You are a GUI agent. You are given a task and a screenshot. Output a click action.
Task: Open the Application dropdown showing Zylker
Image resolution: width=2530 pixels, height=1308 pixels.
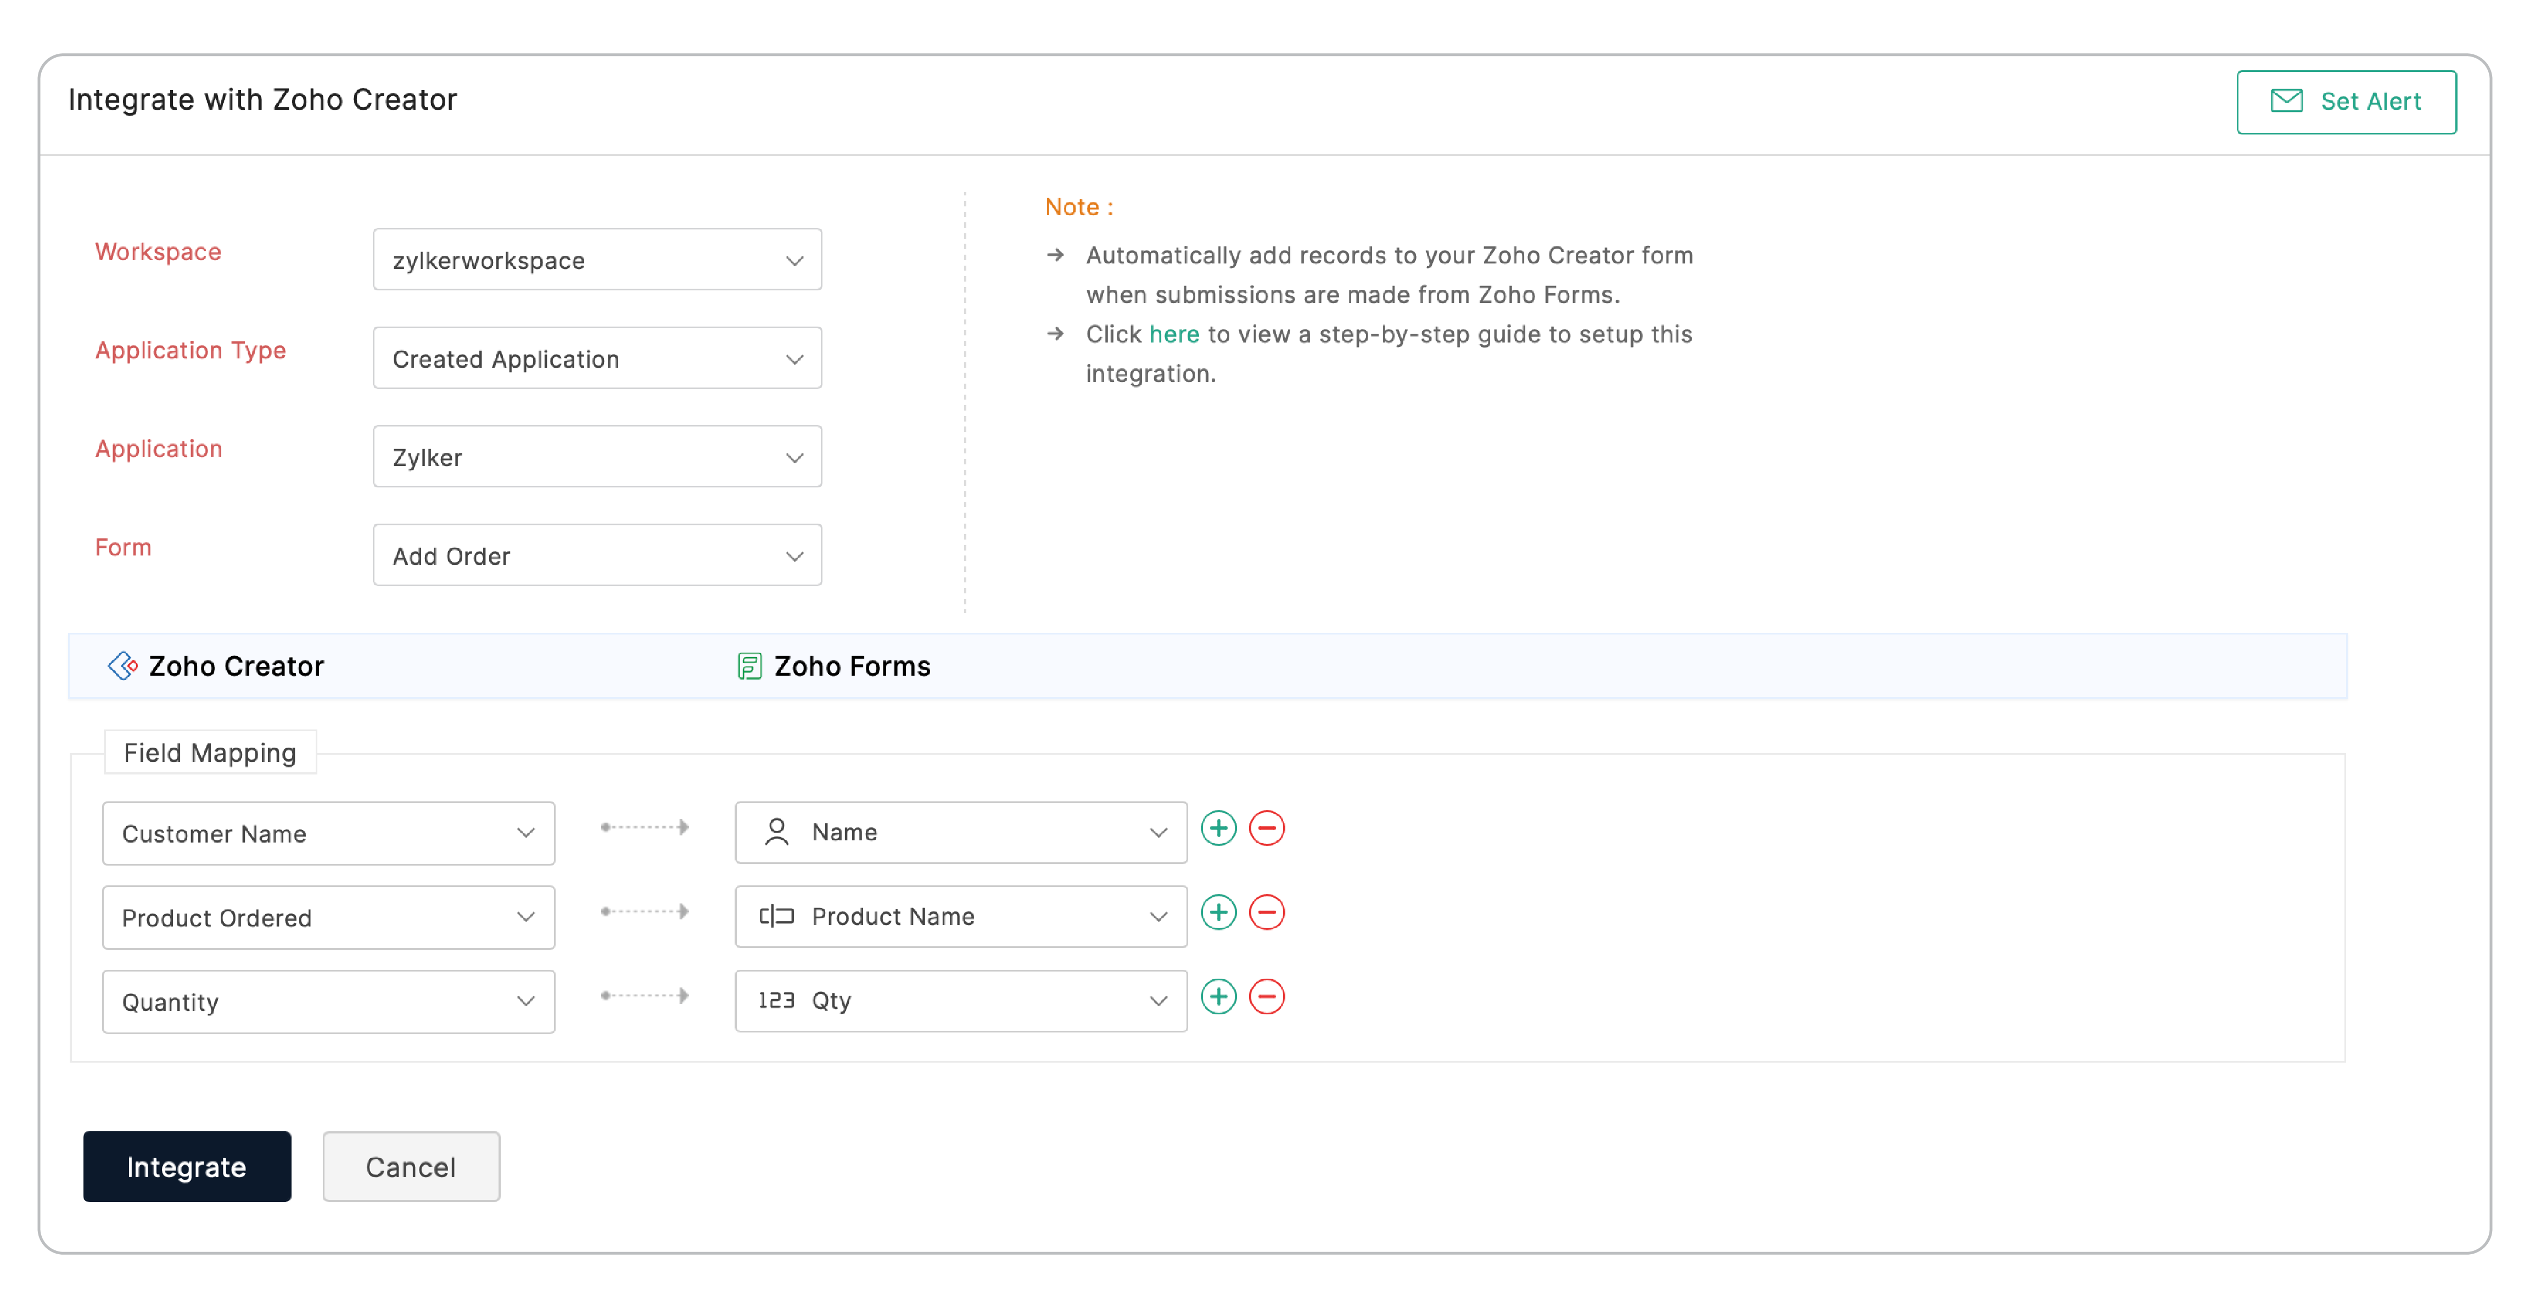(596, 457)
